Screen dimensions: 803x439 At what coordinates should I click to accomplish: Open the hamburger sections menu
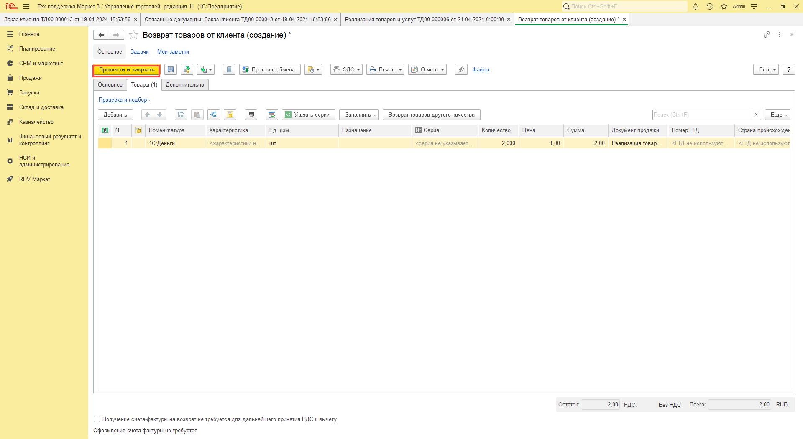26,6
